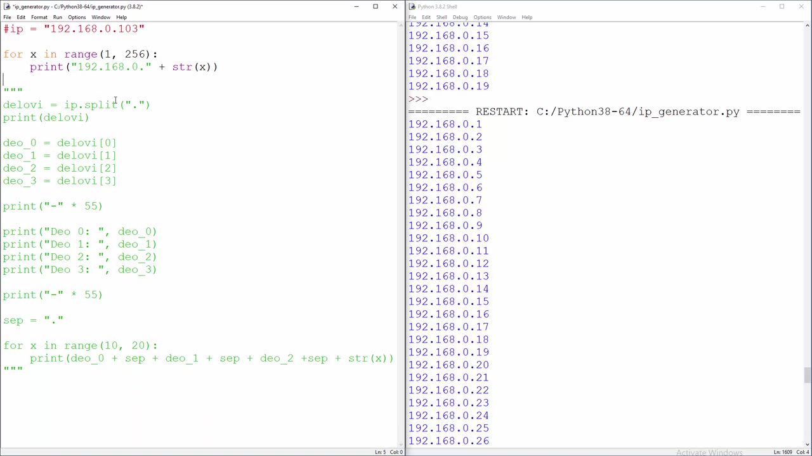Viewport: 812px width, 456px height.
Task: Click shell output 192.168.0.20
Action: point(449,365)
